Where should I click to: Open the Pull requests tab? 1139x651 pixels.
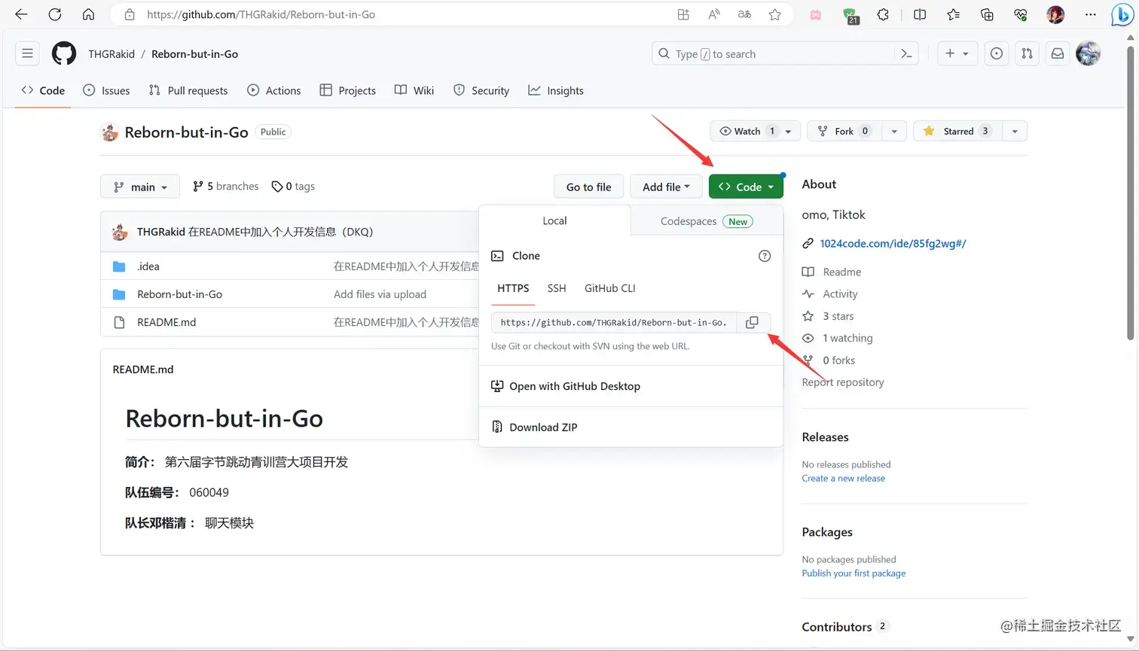click(188, 90)
